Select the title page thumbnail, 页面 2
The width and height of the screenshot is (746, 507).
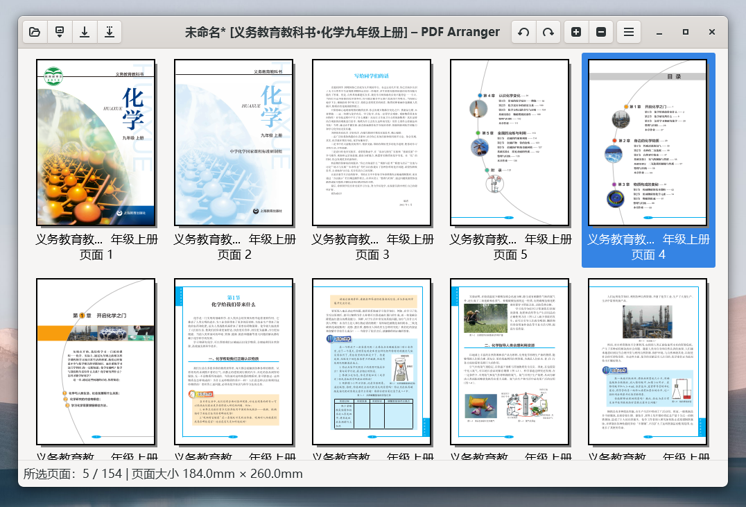[234, 142]
